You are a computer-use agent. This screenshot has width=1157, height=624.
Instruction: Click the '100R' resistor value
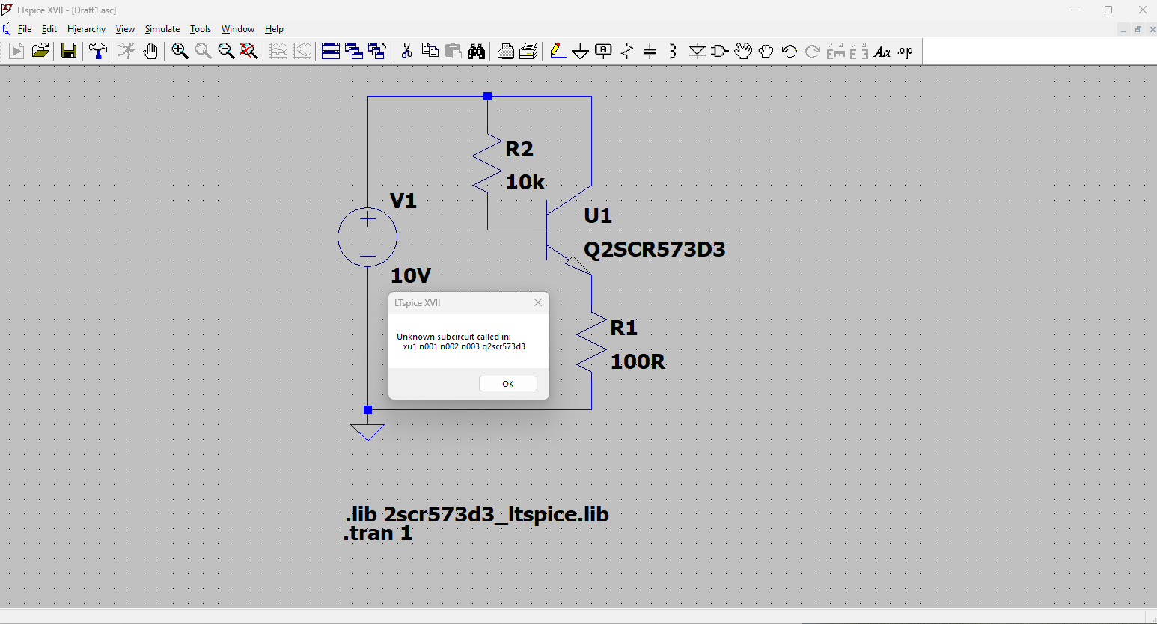[x=638, y=361]
